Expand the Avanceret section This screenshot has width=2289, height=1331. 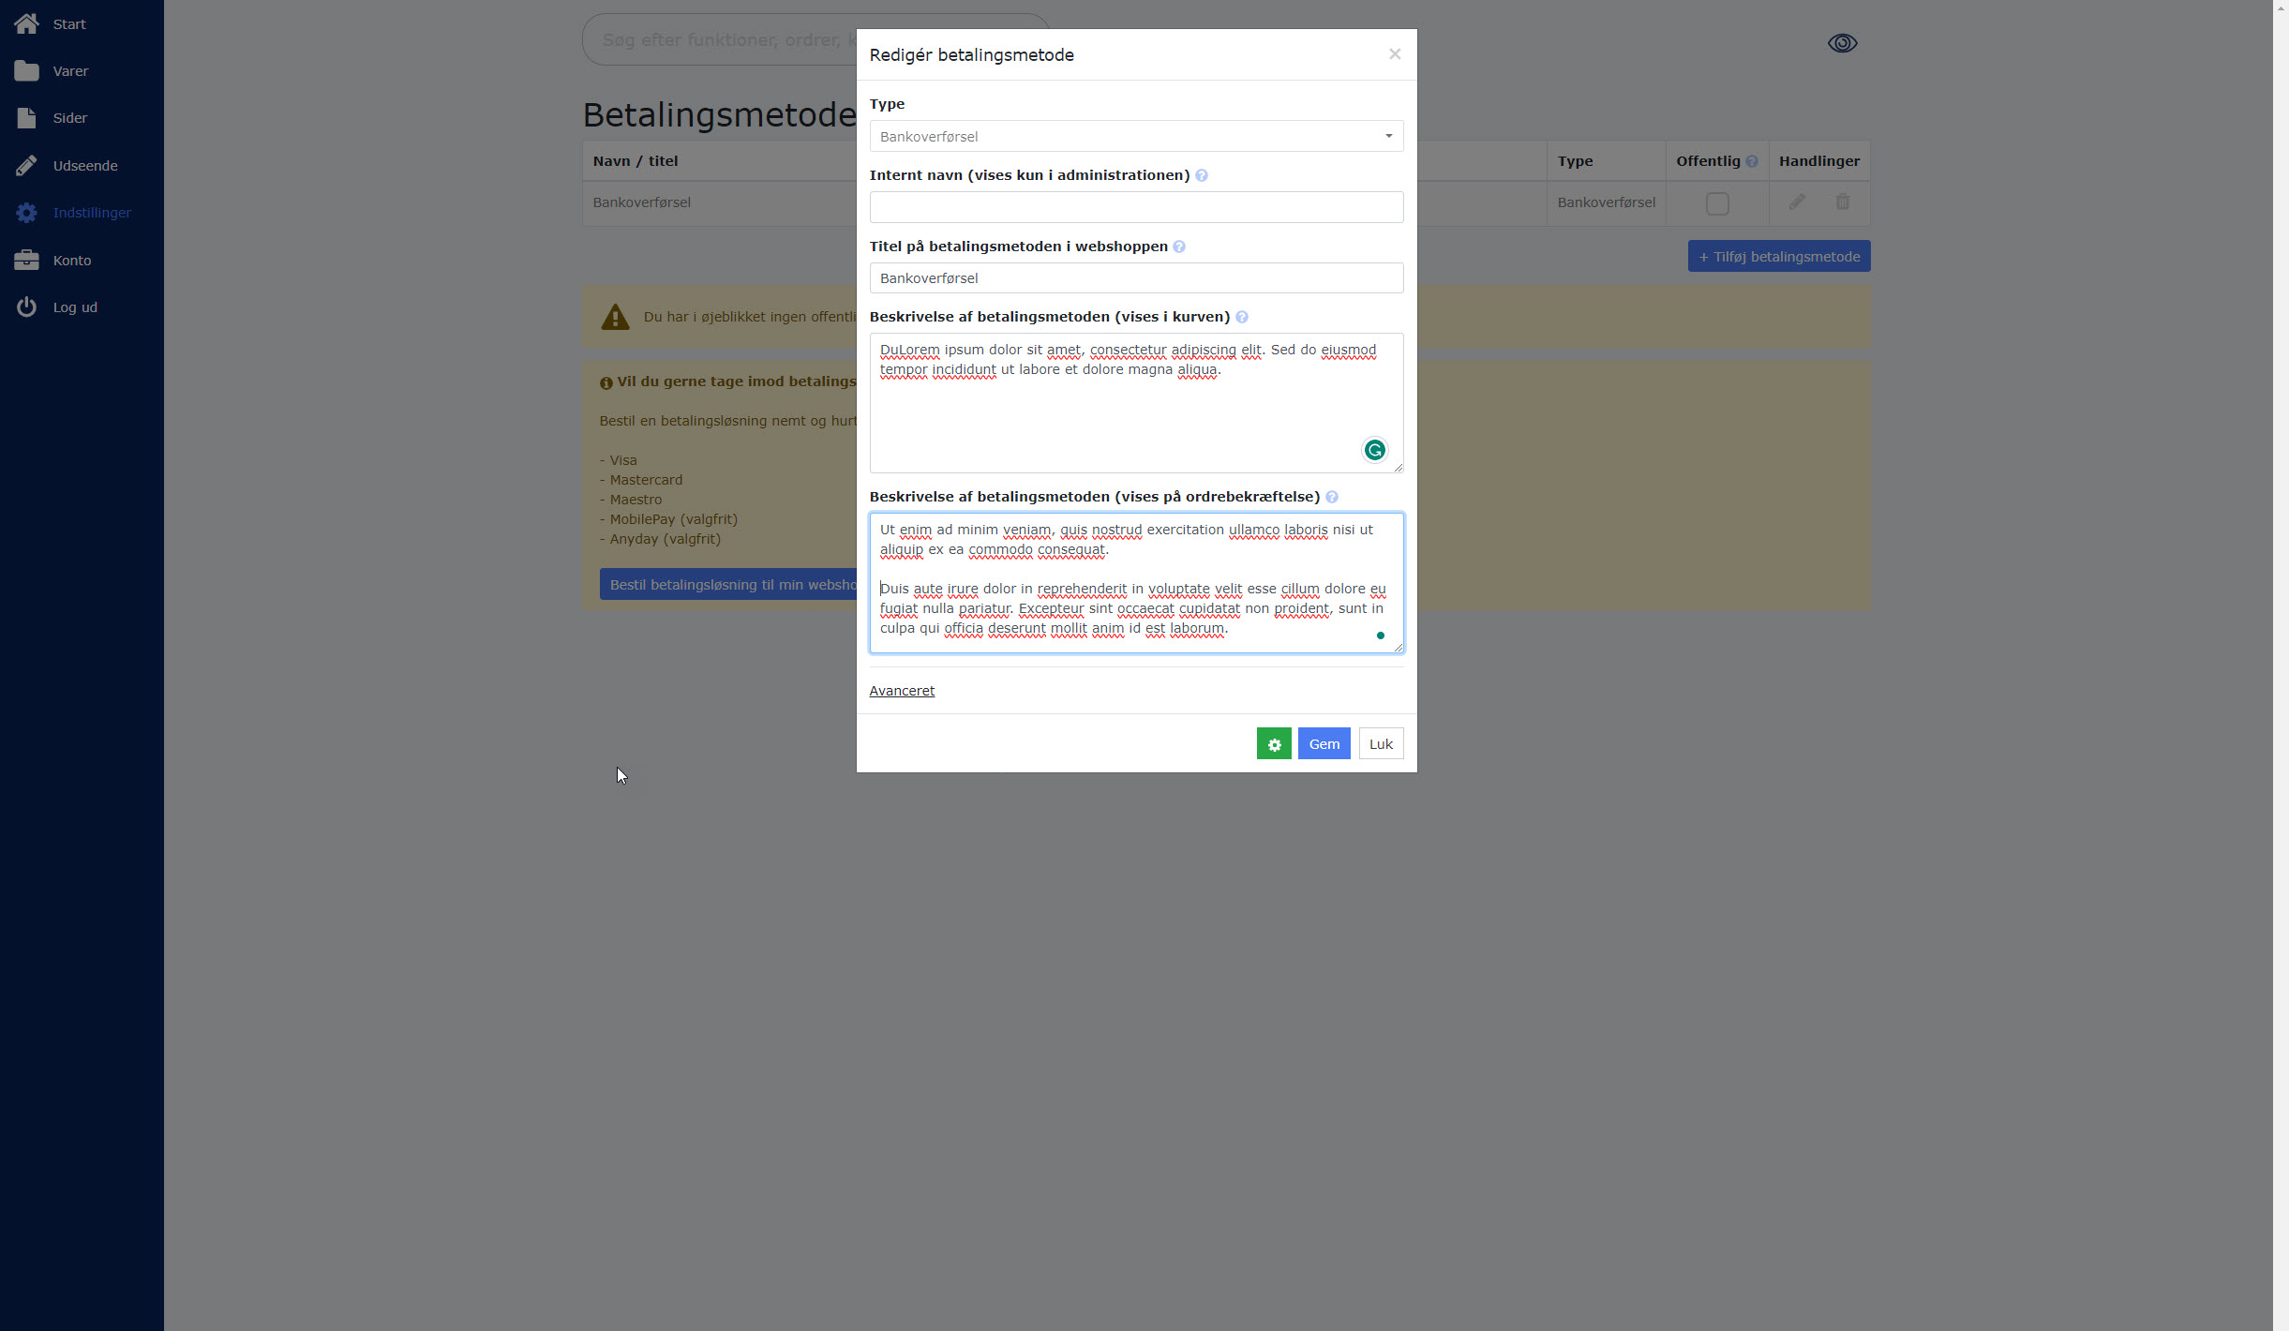902,691
